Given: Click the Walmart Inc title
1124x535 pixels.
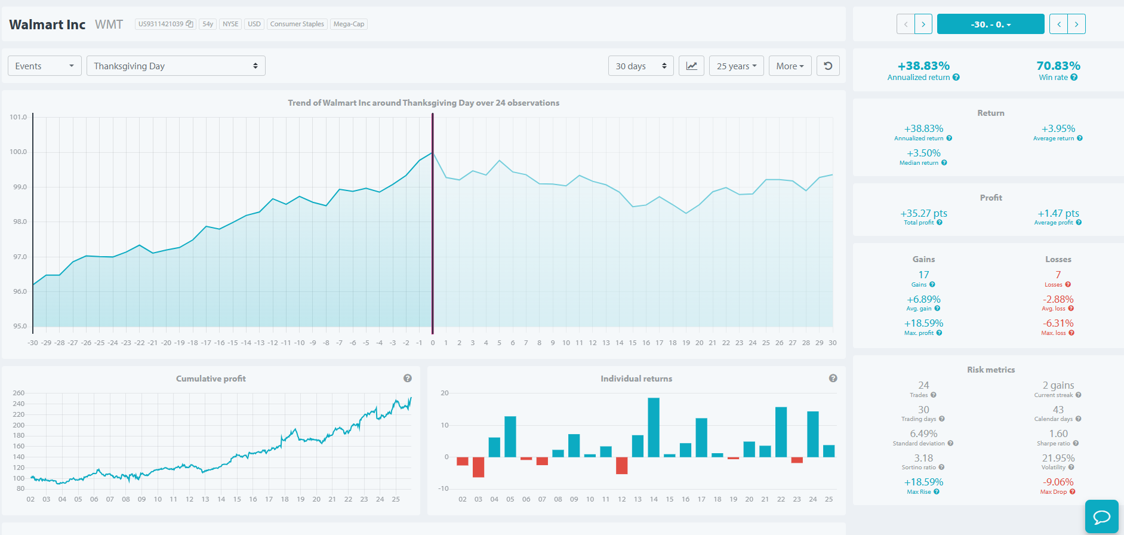Looking at the screenshot, I should click(x=47, y=24).
